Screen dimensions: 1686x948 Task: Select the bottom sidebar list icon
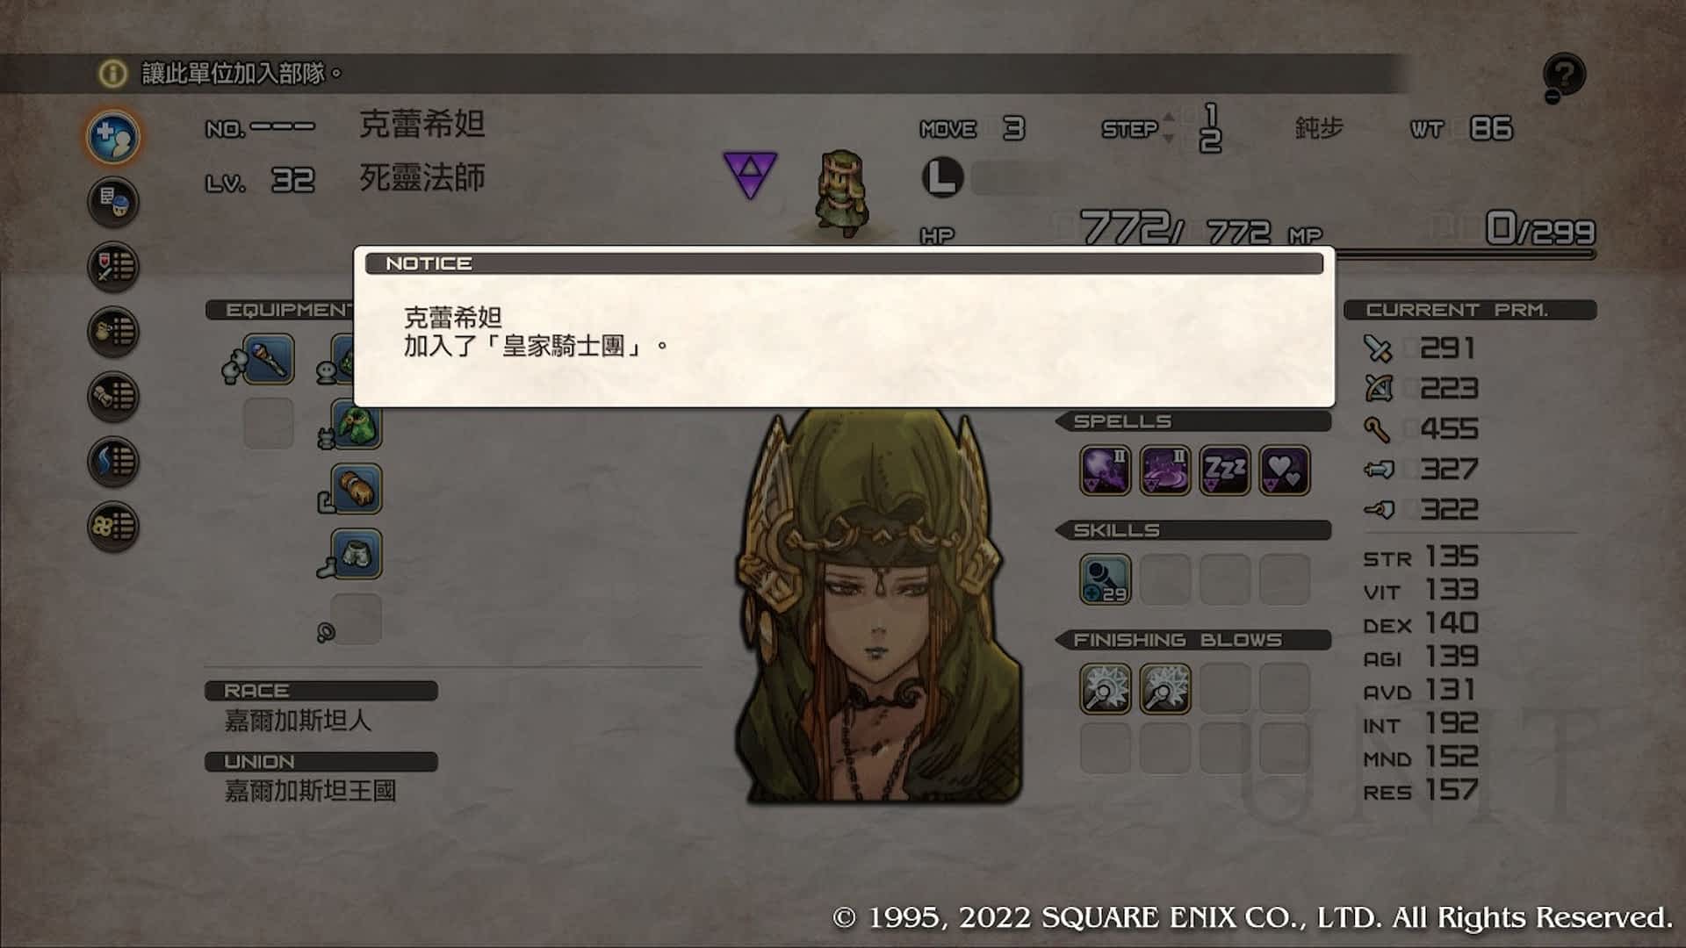[x=113, y=527]
